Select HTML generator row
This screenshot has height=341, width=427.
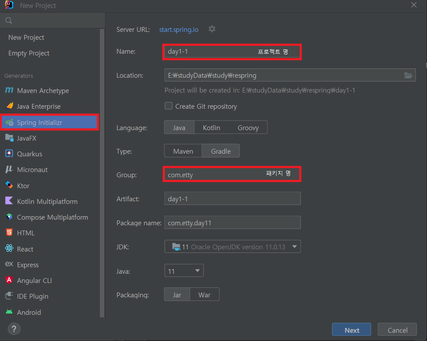coord(50,233)
